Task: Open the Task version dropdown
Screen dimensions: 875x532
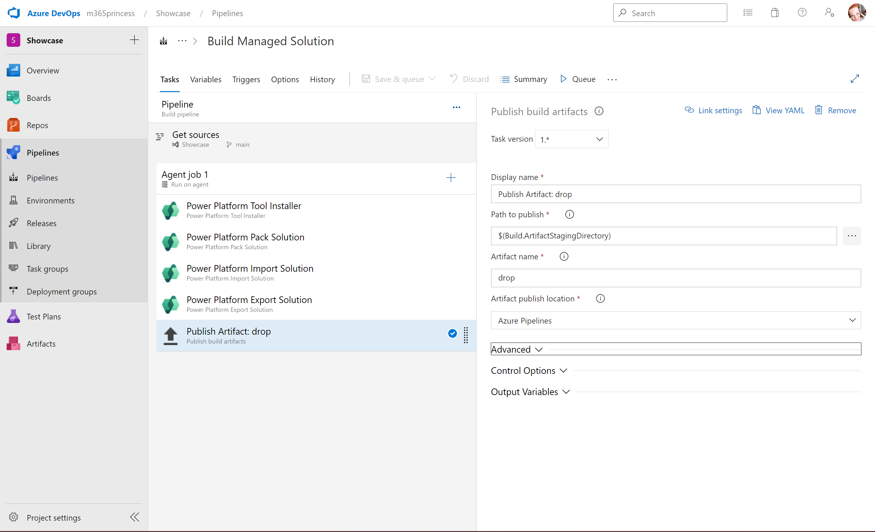Action: [572, 139]
